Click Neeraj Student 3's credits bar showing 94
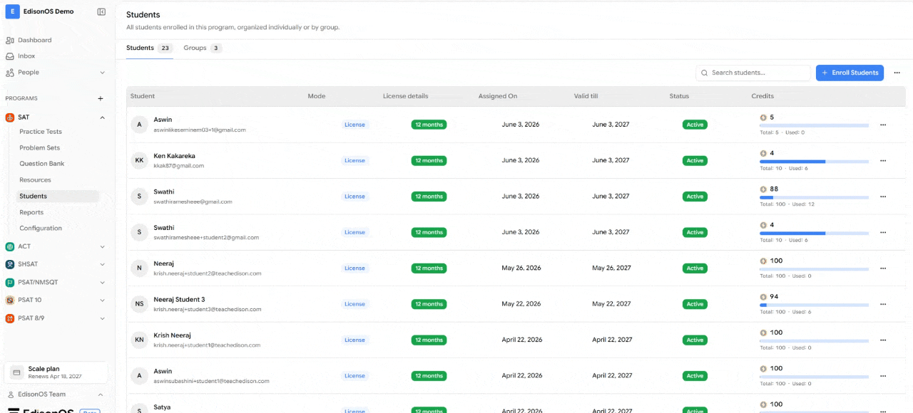This screenshot has height=413, width=913. point(814,305)
